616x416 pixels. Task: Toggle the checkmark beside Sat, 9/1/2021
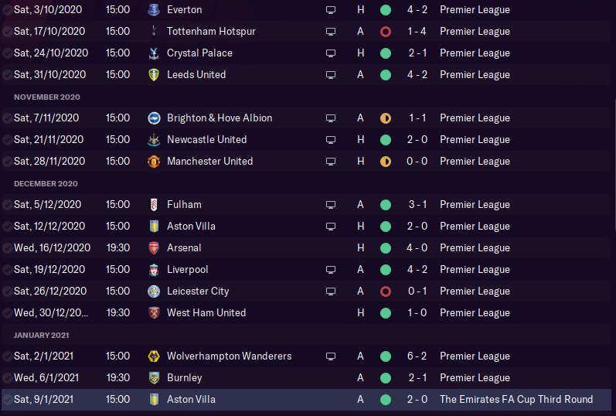[7, 400]
